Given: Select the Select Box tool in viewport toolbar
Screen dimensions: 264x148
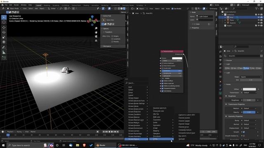Looking at the screenshot, I should point(4,17).
